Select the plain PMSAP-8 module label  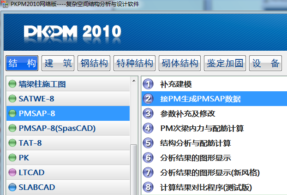coord(37,113)
